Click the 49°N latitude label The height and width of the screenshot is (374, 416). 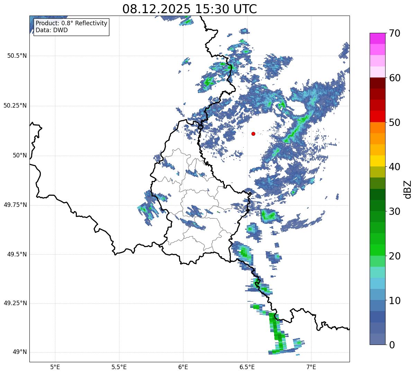[19, 352]
